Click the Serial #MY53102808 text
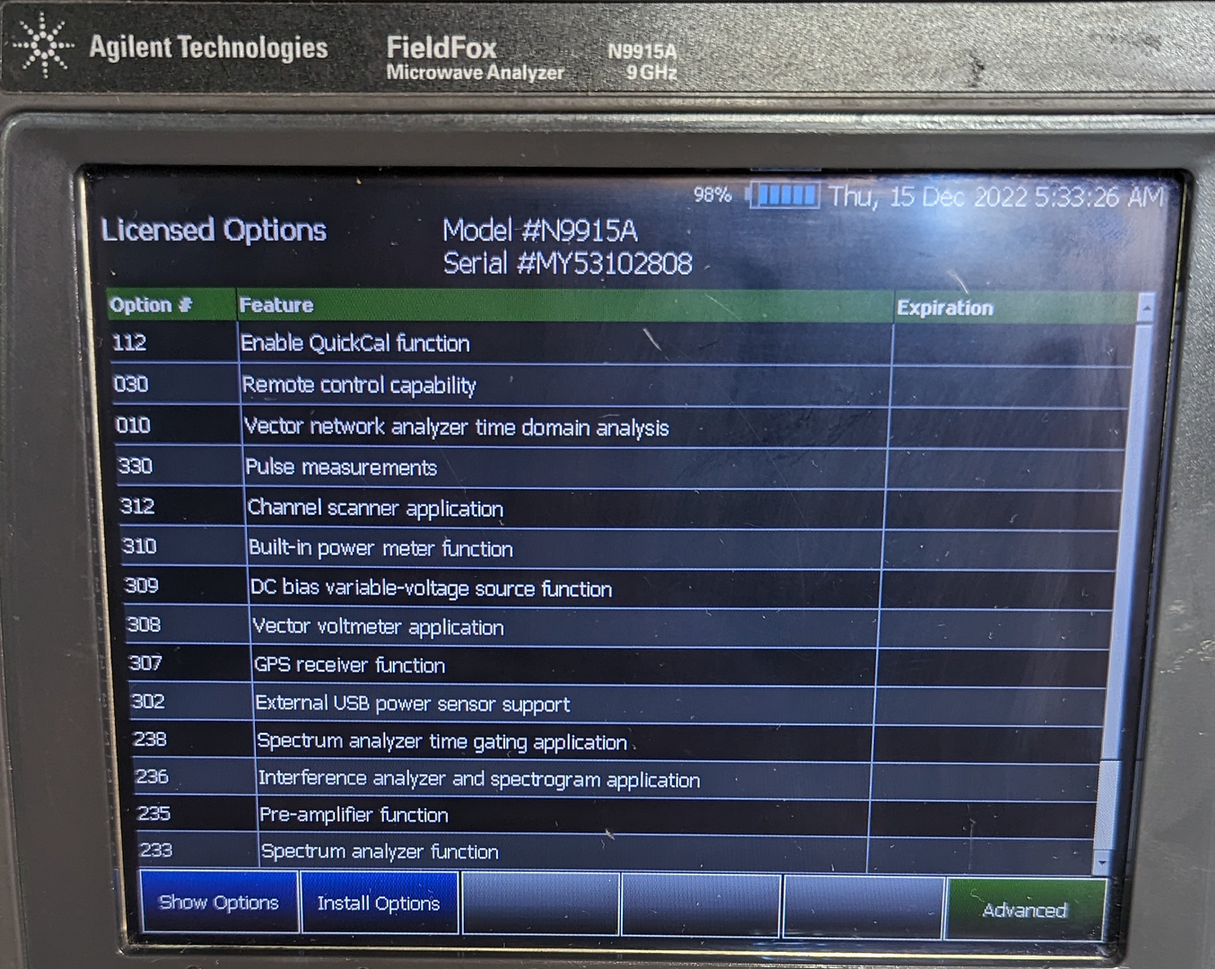This screenshot has width=1215, height=969. [568, 263]
